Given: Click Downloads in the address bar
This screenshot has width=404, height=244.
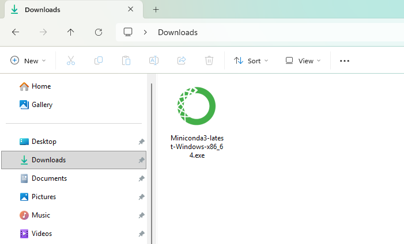Looking at the screenshot, I should (178, 32).
